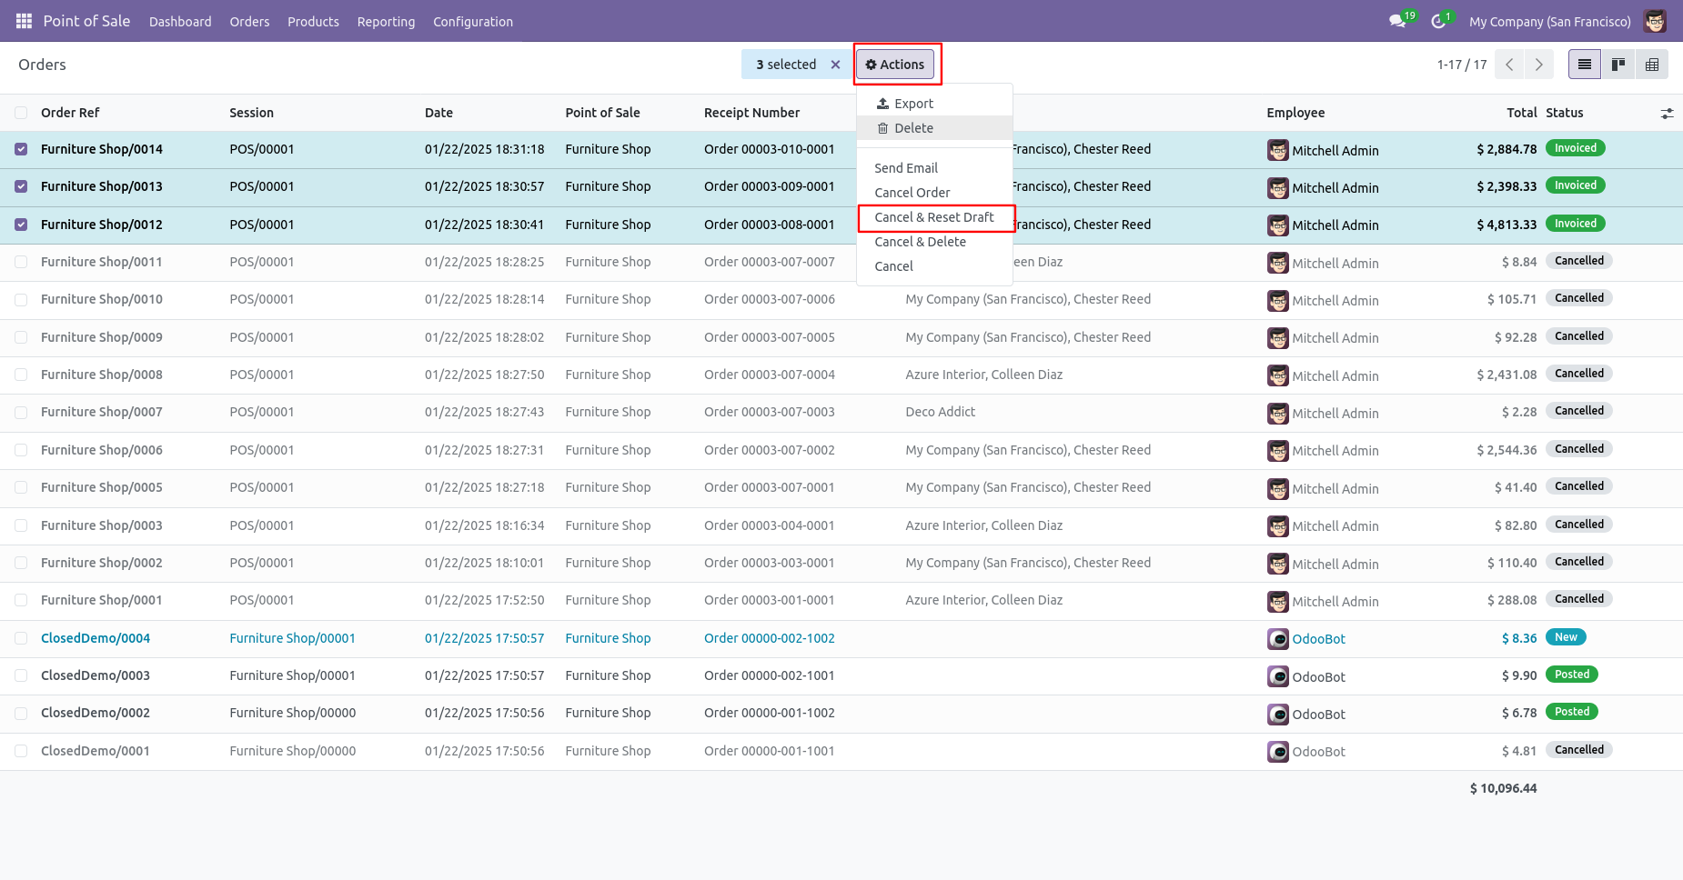Screen dimensions: 1683x880
Task: Sort by Receipt Number column header
Action: tap(751, 113)
